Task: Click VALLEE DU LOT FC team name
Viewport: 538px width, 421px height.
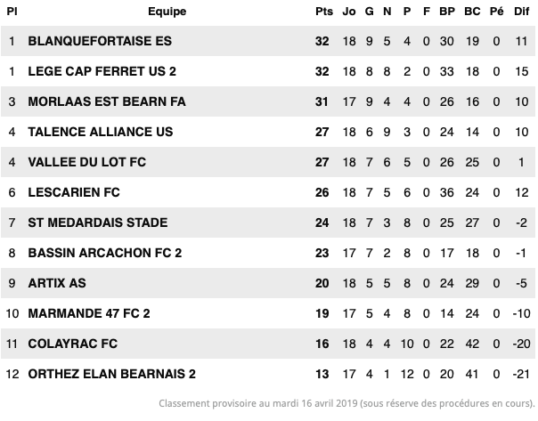Action: tap(87, 162)
